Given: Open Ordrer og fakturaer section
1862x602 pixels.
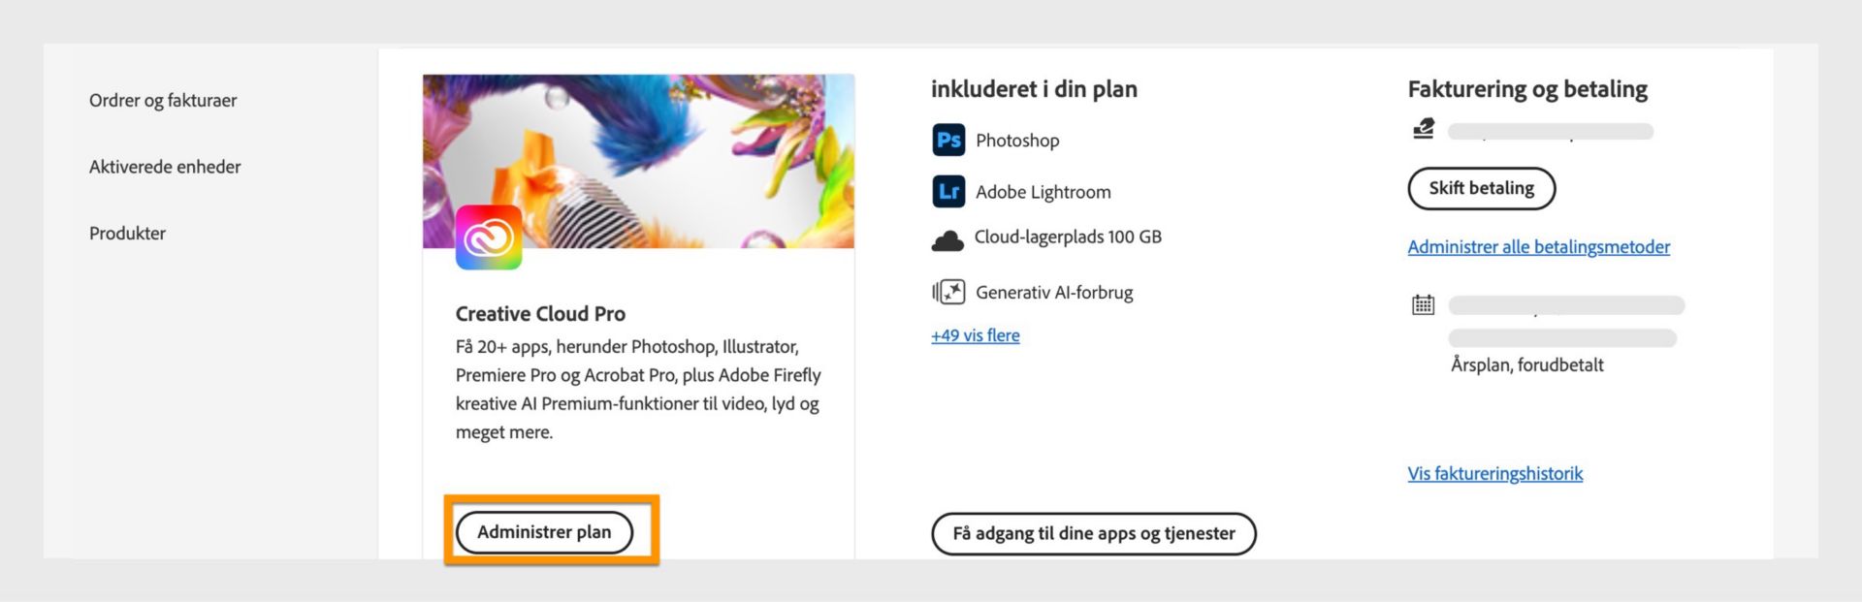Looking at the screenshot, I should click(x=162, y=100).
